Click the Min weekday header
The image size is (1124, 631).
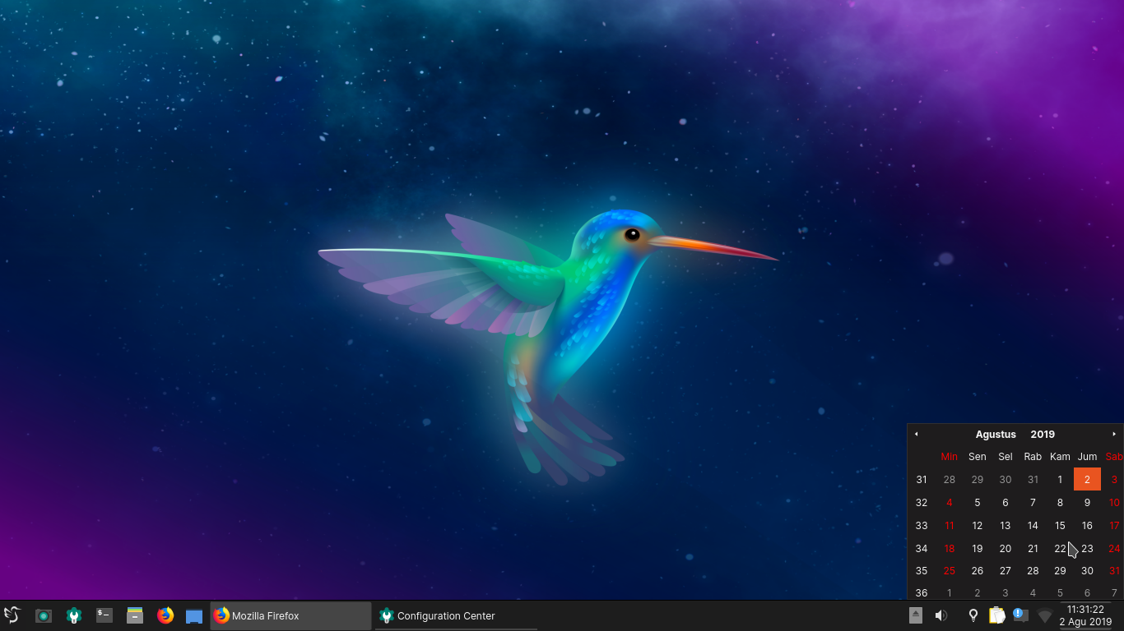pyautogui.click(x=950, y=456)
